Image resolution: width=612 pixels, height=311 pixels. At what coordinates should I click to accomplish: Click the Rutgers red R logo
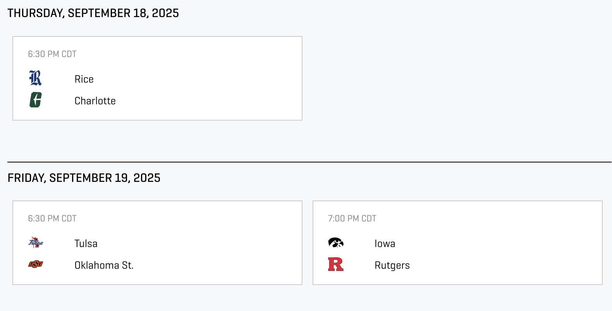point(336,264)
